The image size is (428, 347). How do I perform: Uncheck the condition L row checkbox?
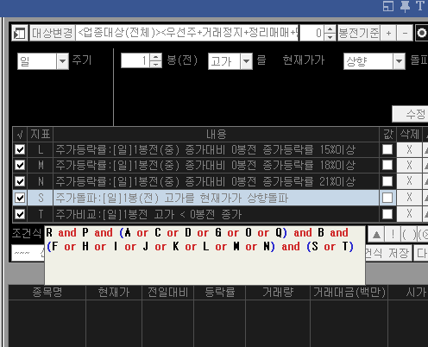tap(20, 149)
